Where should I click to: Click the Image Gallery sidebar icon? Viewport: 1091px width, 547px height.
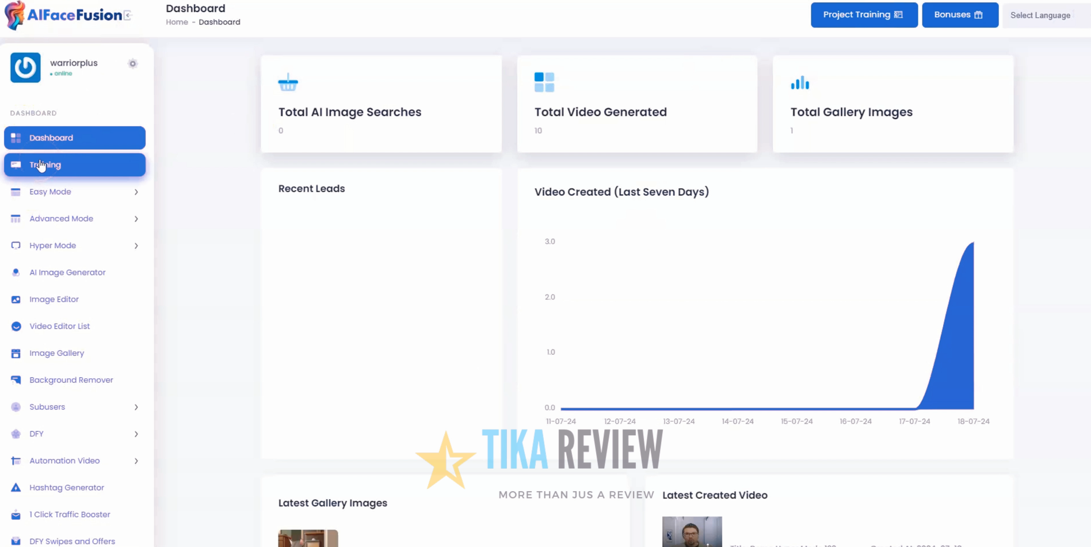[16, 354]
